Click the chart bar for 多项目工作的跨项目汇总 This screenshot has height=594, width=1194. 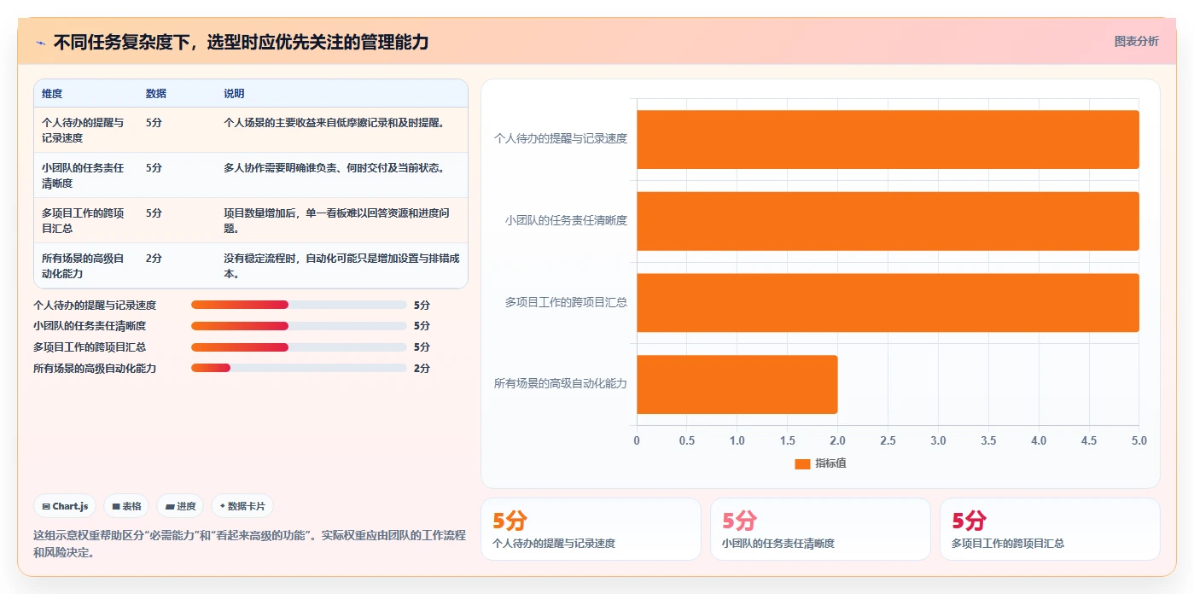tap(888, 302)
